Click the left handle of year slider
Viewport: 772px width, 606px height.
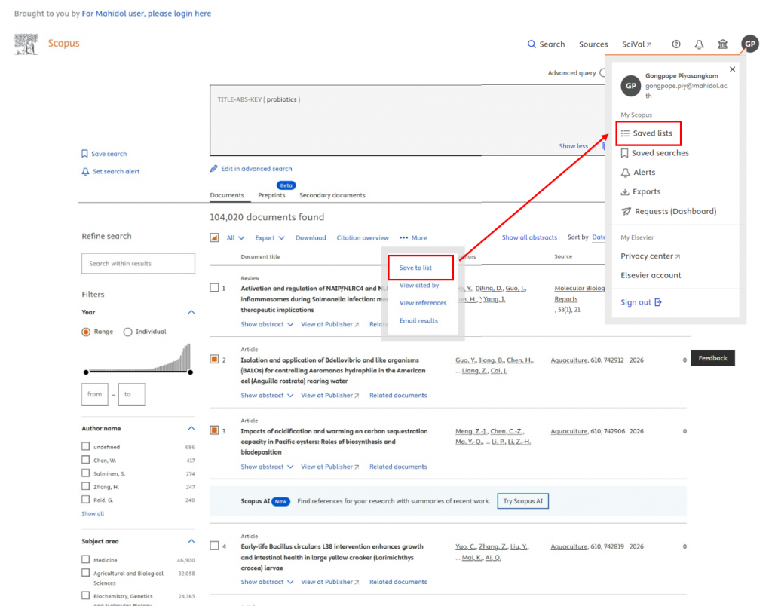tap(86, 372)
